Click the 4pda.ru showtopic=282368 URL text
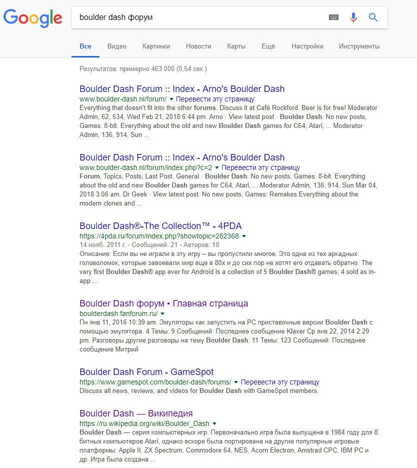This screenshot has height=468, width=417. tap(159, 236)
